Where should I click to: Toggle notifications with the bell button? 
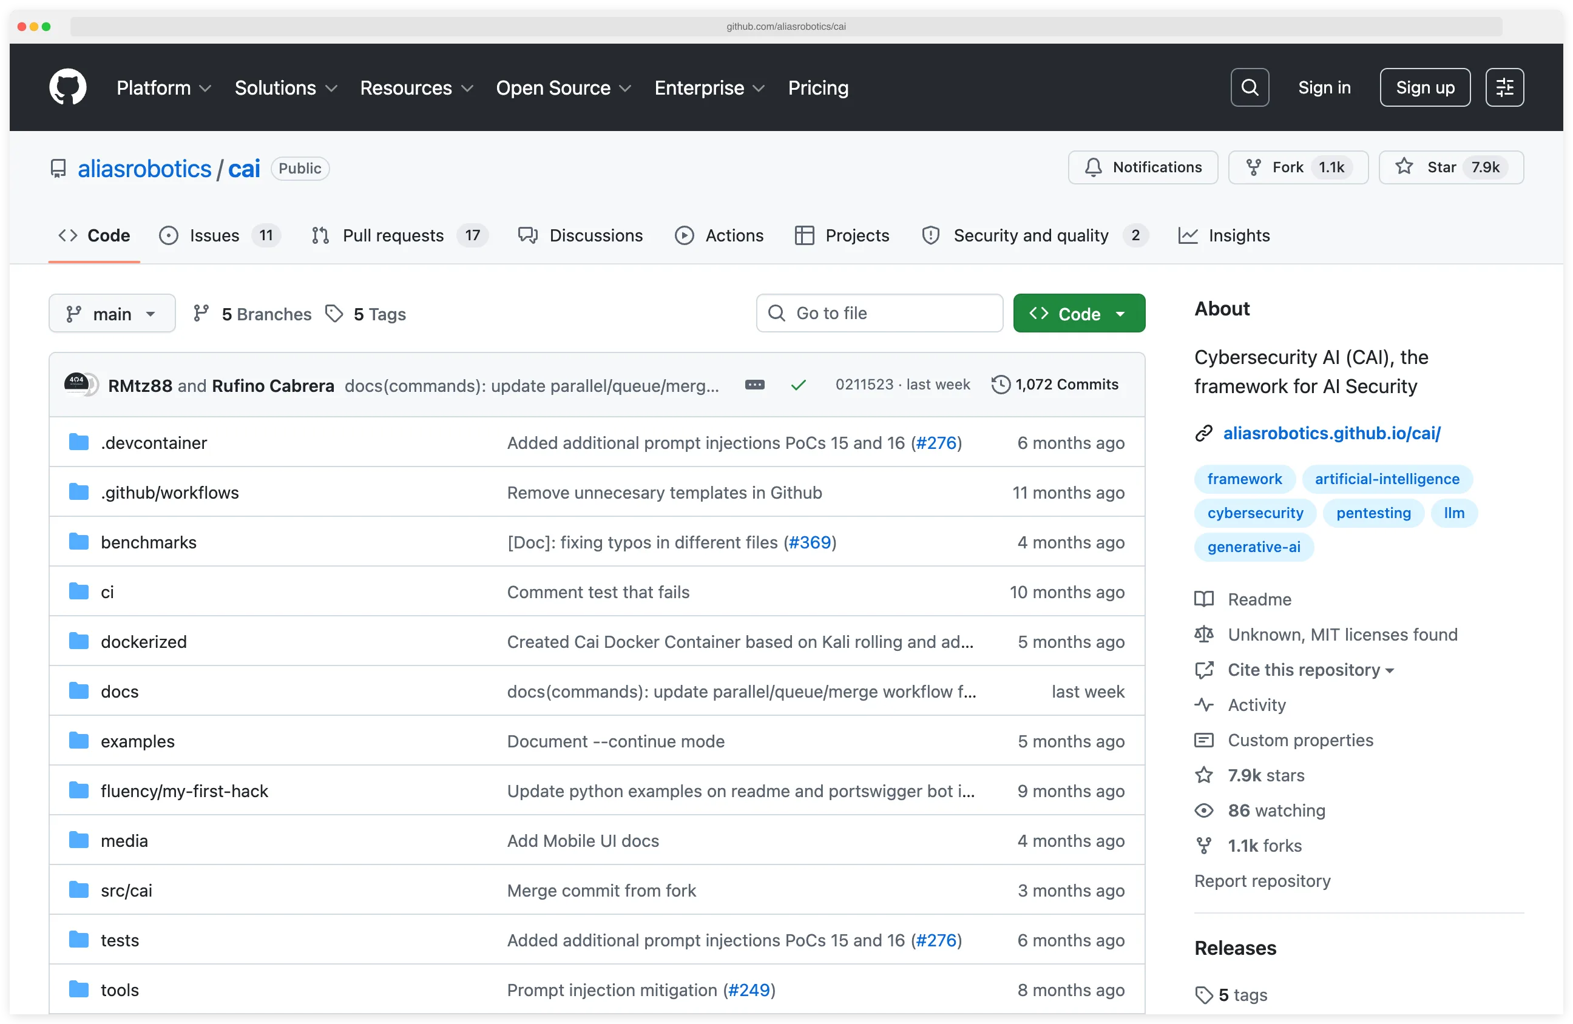(1143, 167)
